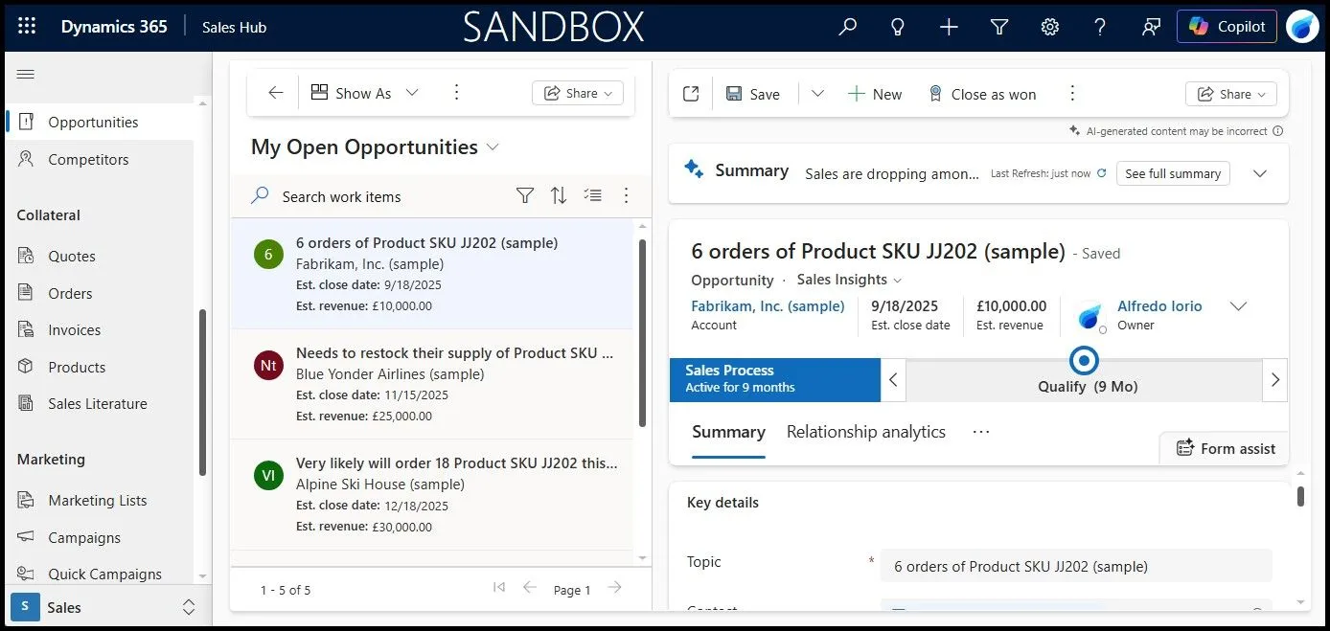Go to next list page

[615, 588]
